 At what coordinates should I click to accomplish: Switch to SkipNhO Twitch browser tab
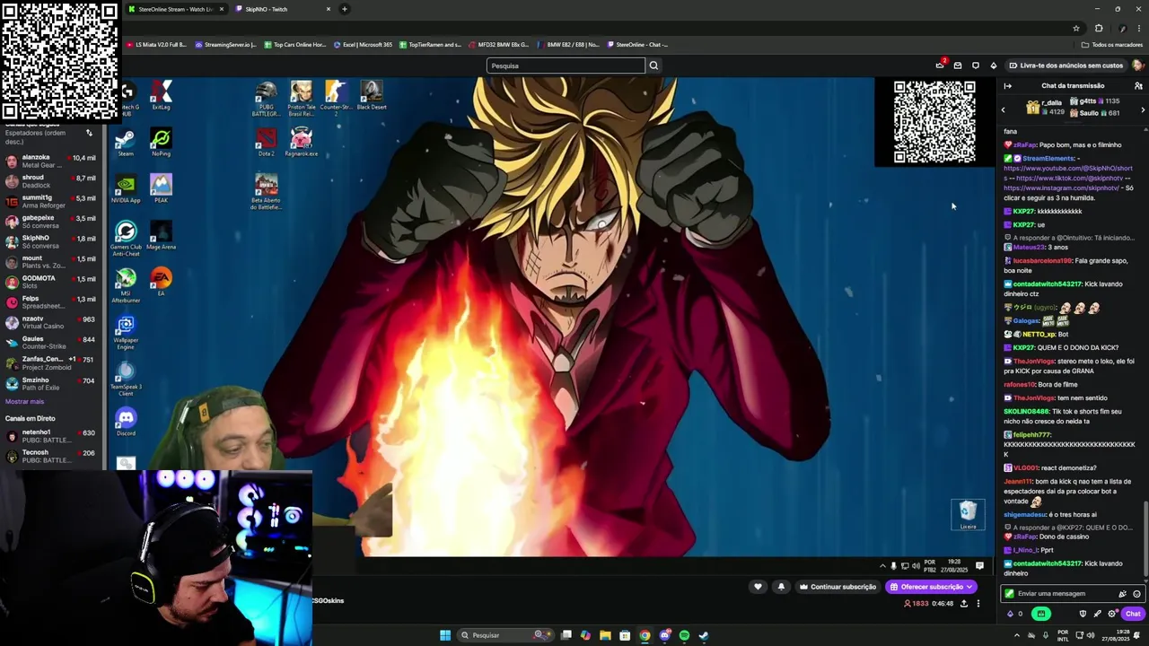click(282, 9)
